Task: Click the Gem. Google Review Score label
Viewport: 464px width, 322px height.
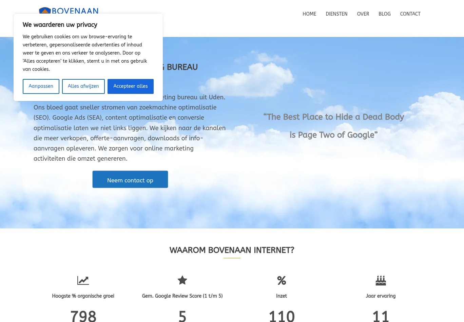Action: tap(182, 296)
